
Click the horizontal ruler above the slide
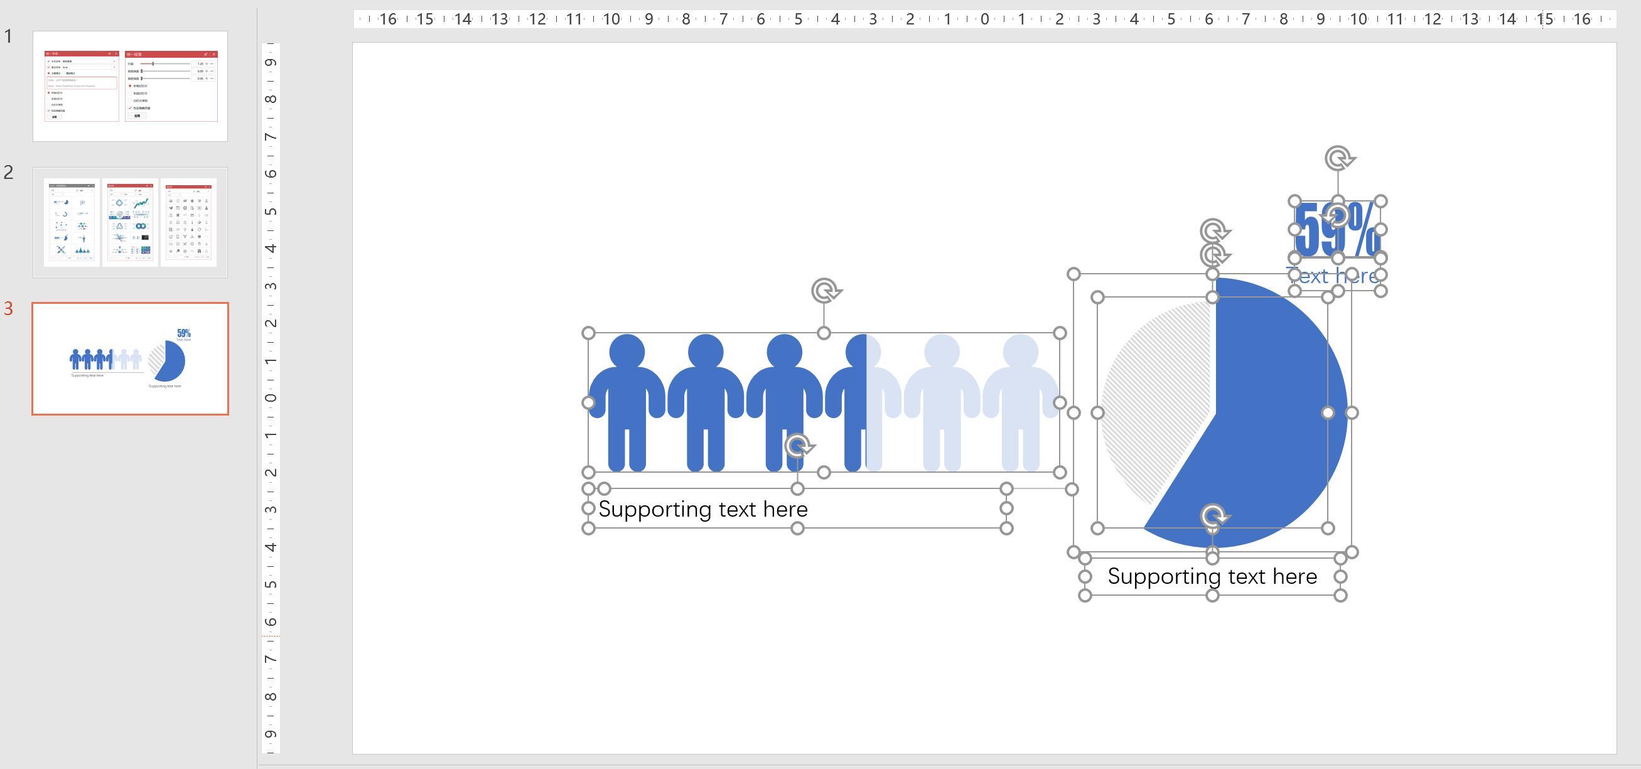984,19
